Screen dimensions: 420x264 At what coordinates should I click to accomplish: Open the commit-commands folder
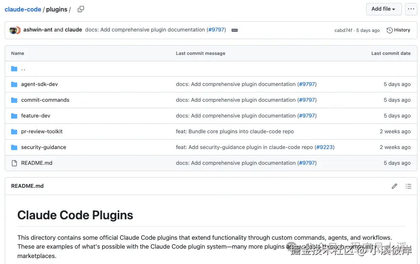pyautogui.click(x=45, y=100)
